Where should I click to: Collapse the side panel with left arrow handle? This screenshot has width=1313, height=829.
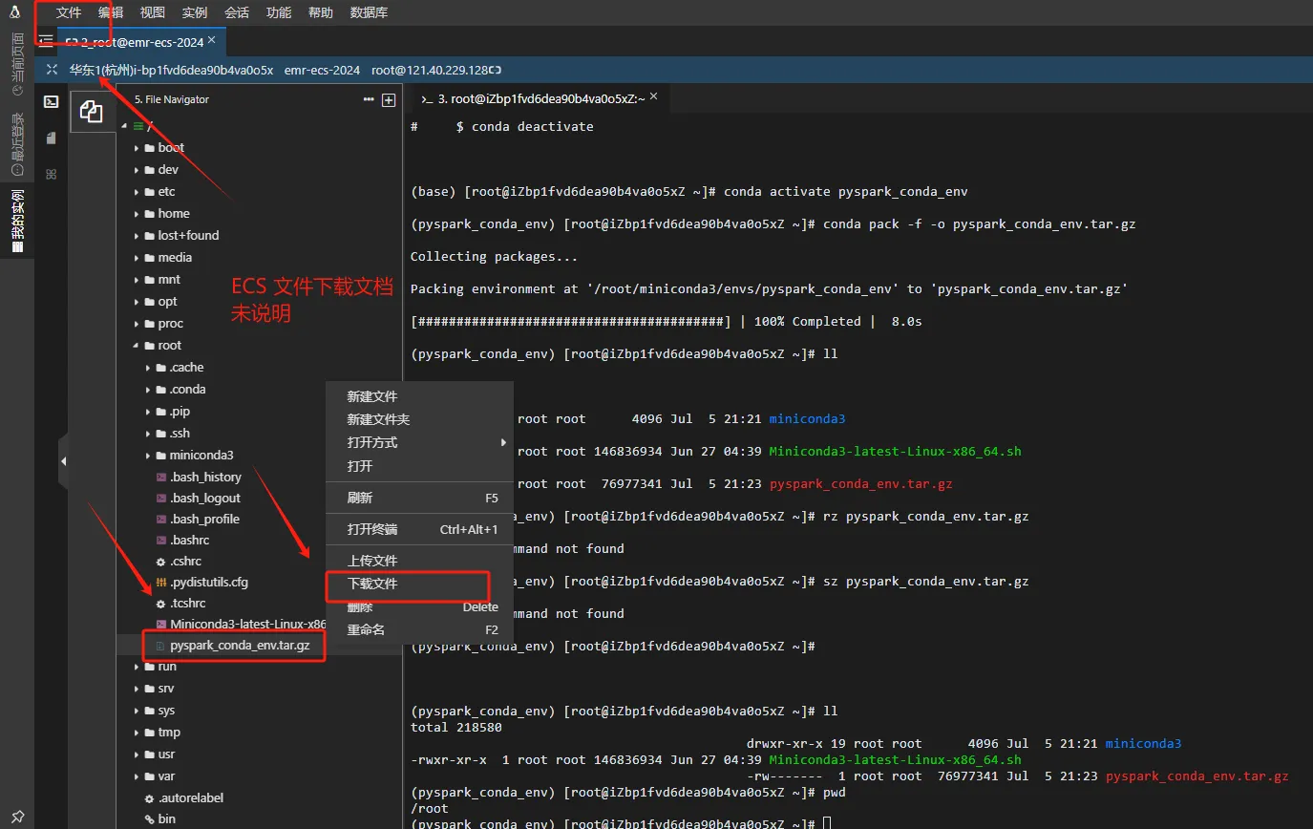point(63,461)
